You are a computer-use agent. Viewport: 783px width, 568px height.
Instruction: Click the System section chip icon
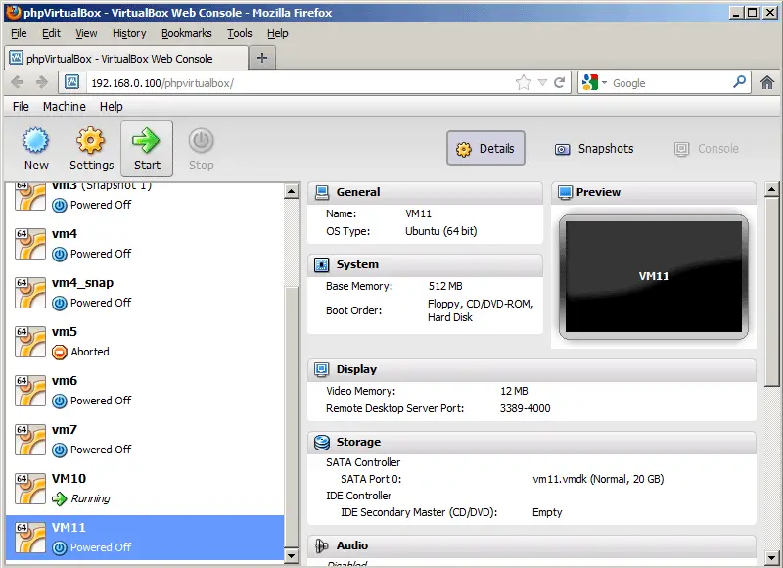click(x=322, y=264)
